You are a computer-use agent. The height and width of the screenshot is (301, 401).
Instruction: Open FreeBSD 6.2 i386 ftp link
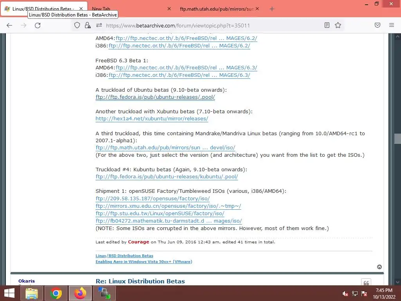coord(179,45)
